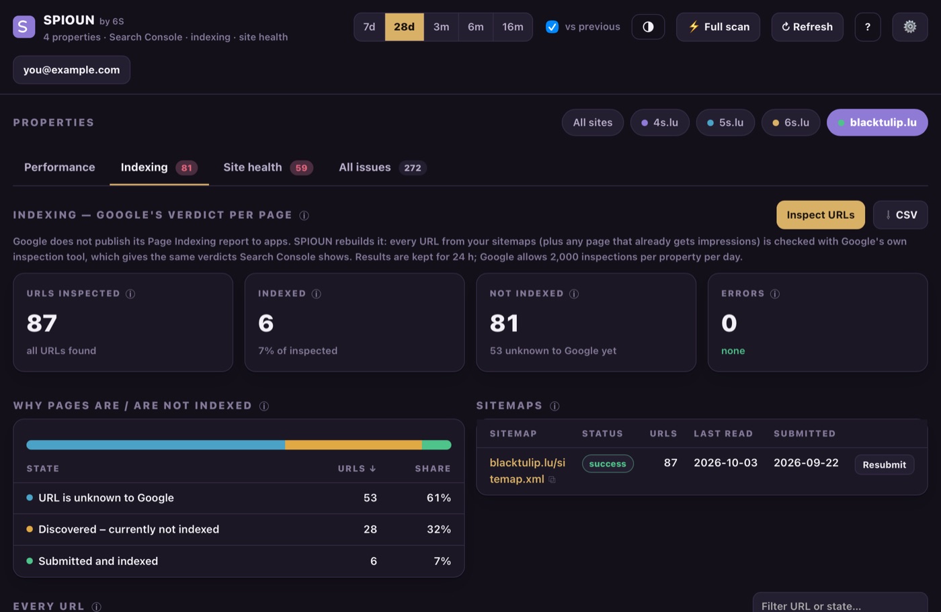Image resolution: width=941 pixels, height=612 pixels.
Task: Filter properties to All sites
Action: click(x=593, y=123)
